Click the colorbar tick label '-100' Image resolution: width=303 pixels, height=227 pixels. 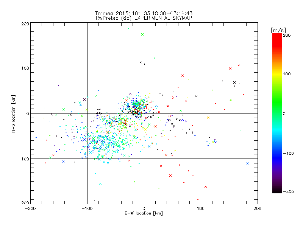coord(288,153)
